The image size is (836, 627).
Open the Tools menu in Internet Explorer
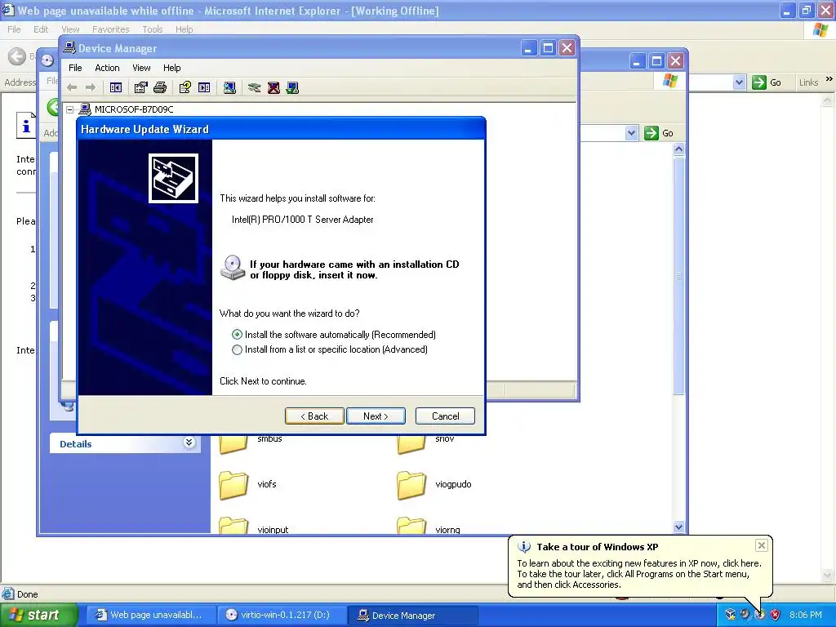[153, 29]
